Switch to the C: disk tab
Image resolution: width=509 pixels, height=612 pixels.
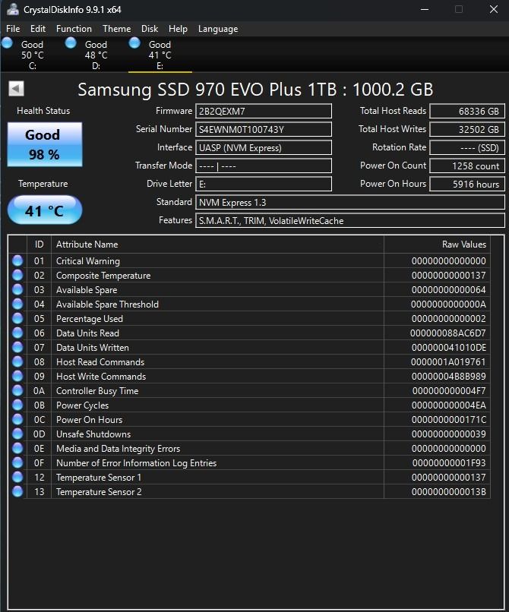(x=32, y=55)
